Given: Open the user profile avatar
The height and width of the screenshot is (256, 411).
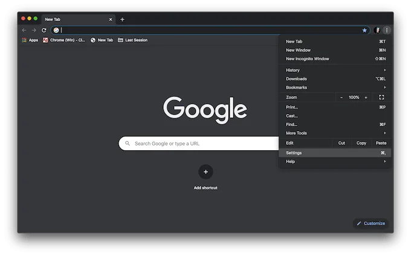Looking at the screenshot, I should tap(377, 30).
